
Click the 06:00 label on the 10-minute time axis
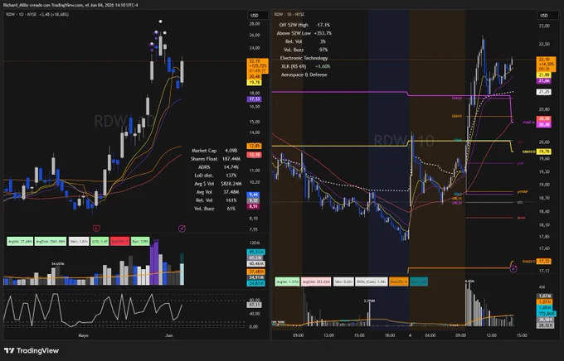[x=430, y=335]
